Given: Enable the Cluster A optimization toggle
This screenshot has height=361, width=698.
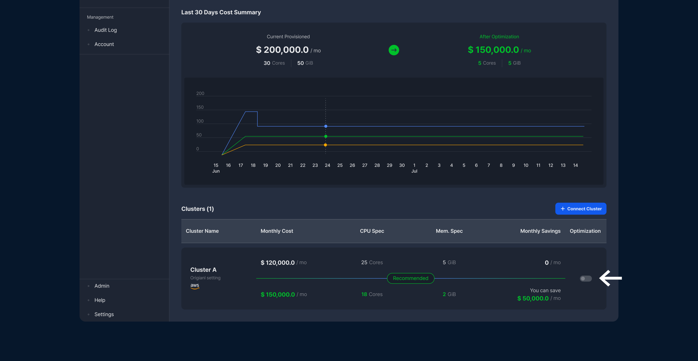Looking at the screenshot, I should pos(585,278).
